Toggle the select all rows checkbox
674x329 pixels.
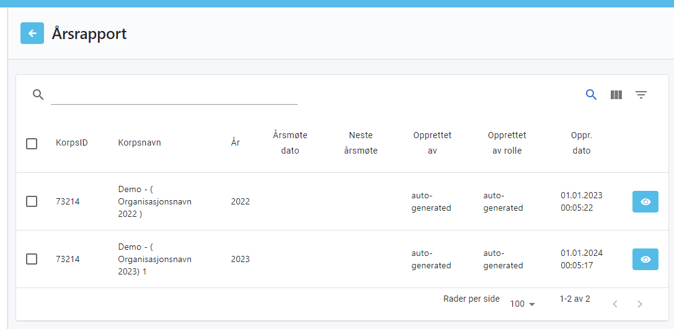tap(32, 144)
